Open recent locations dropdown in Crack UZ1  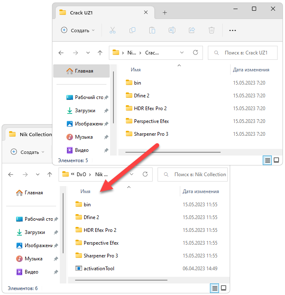(88, 53)
